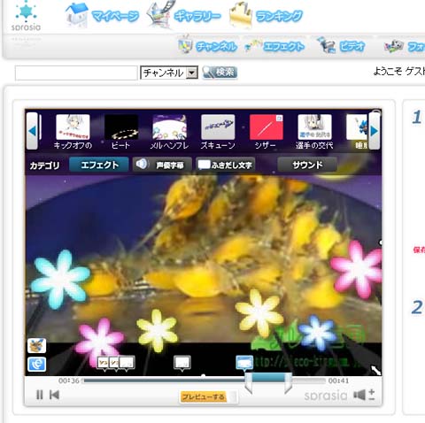Open My Page house icon

(77, 15)
